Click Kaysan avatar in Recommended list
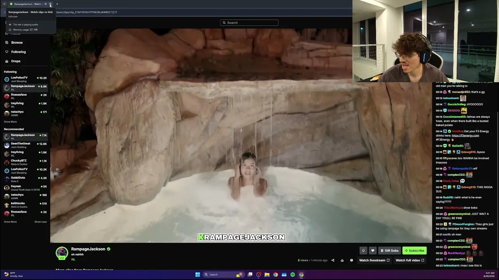Screen dimensions: 499x280 point(7,188)
